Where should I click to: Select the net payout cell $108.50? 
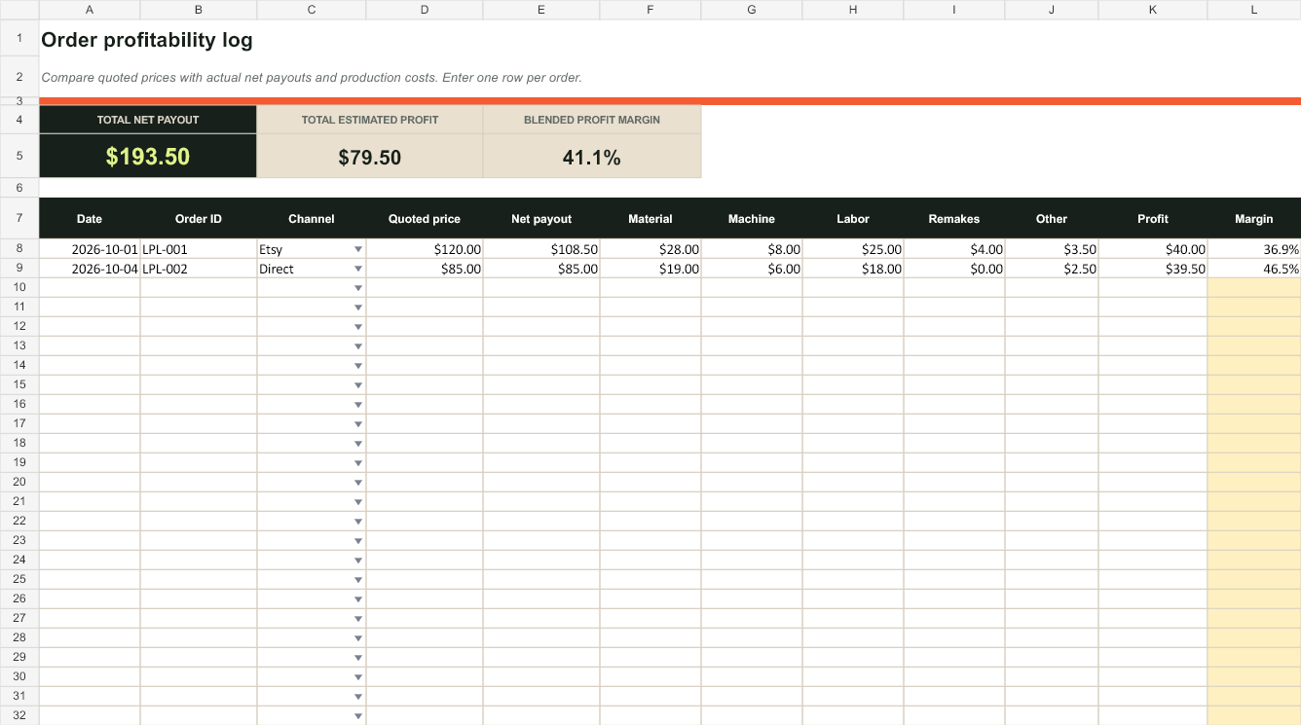click(541, 249)
